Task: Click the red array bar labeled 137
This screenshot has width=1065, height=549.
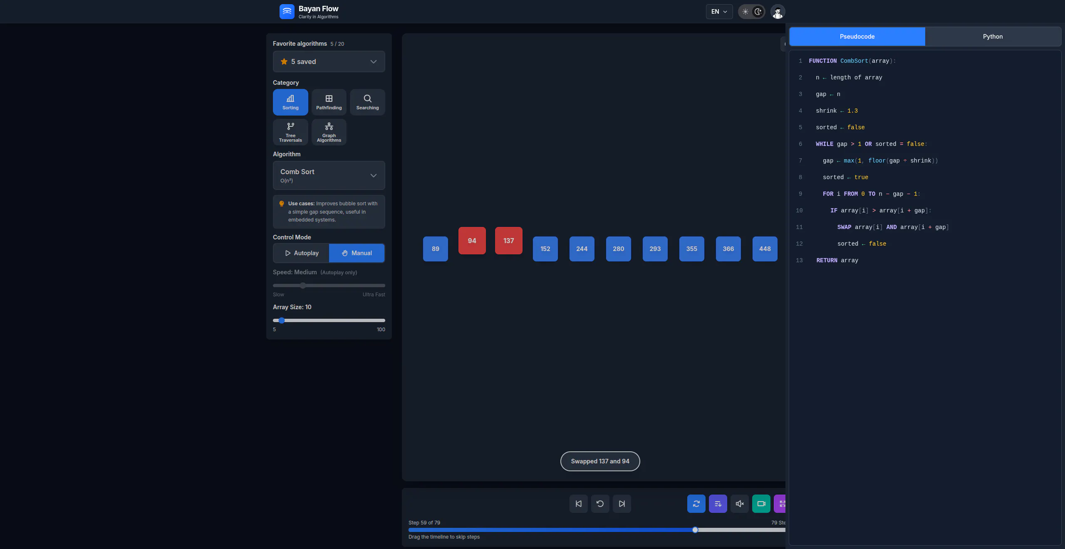Action: (508, 241)
